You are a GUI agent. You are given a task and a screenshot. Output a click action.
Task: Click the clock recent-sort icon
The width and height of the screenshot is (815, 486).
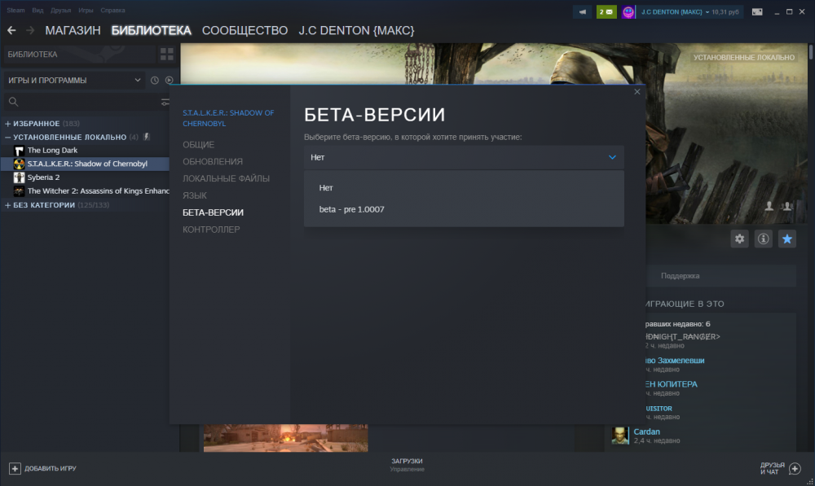point(155,81)
